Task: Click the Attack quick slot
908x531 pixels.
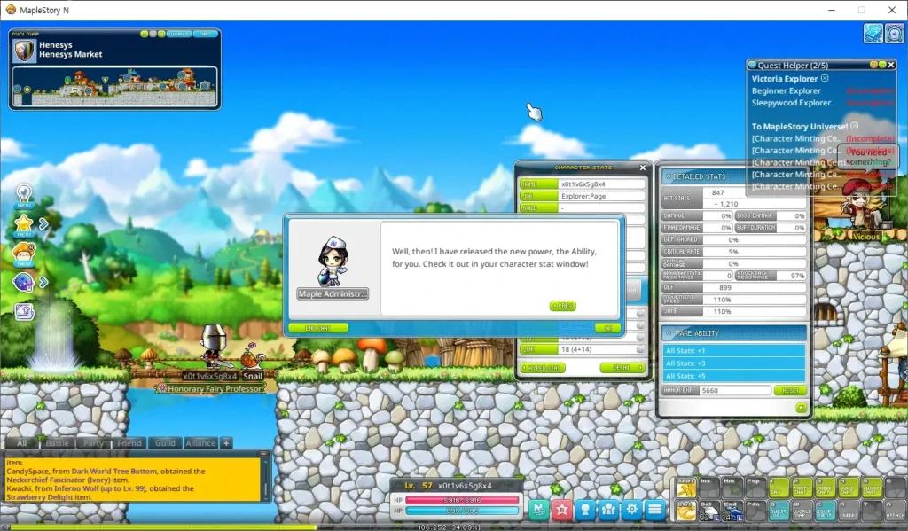Action: (x=896, y=511)
